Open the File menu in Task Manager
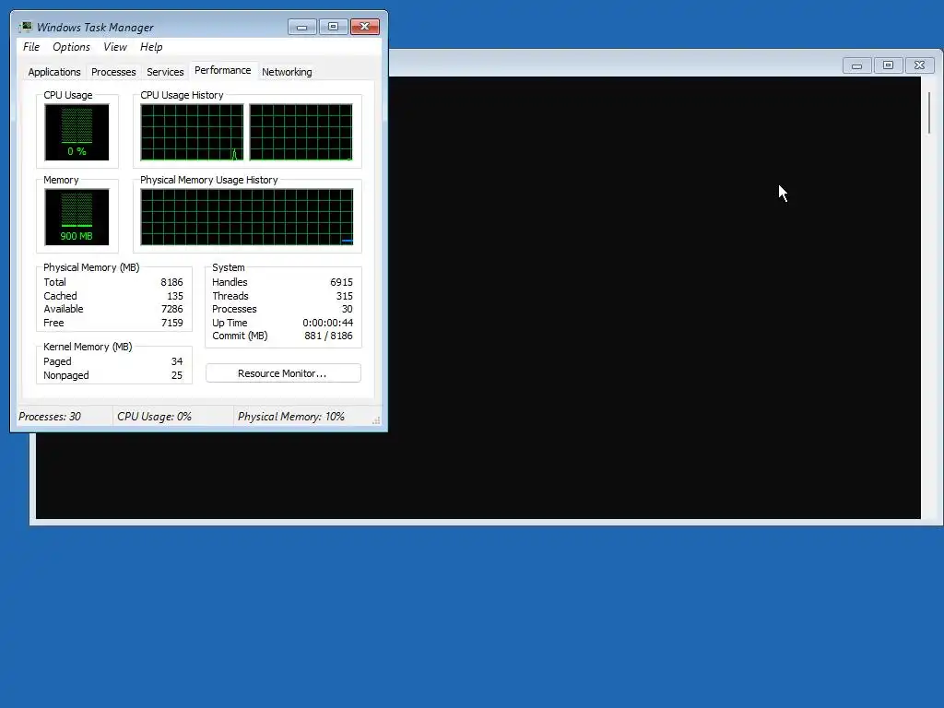The width and height of the screenshot is (944, 708). [30, 47]
